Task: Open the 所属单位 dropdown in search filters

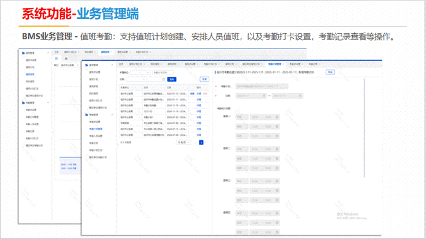Action: click(x=140, y=72)
